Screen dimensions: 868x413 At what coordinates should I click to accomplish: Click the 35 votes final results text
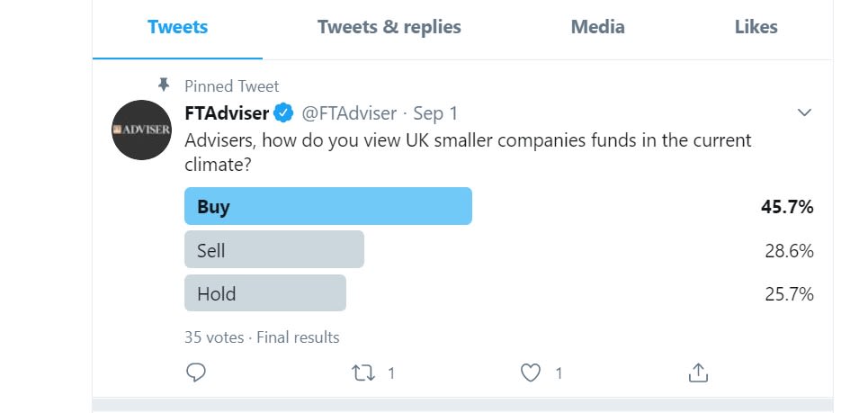pyautogui.click(x=262, y=337)
